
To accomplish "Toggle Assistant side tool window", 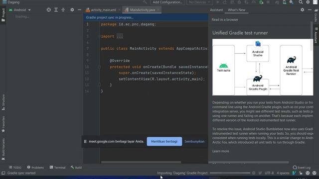I will 316,35.
